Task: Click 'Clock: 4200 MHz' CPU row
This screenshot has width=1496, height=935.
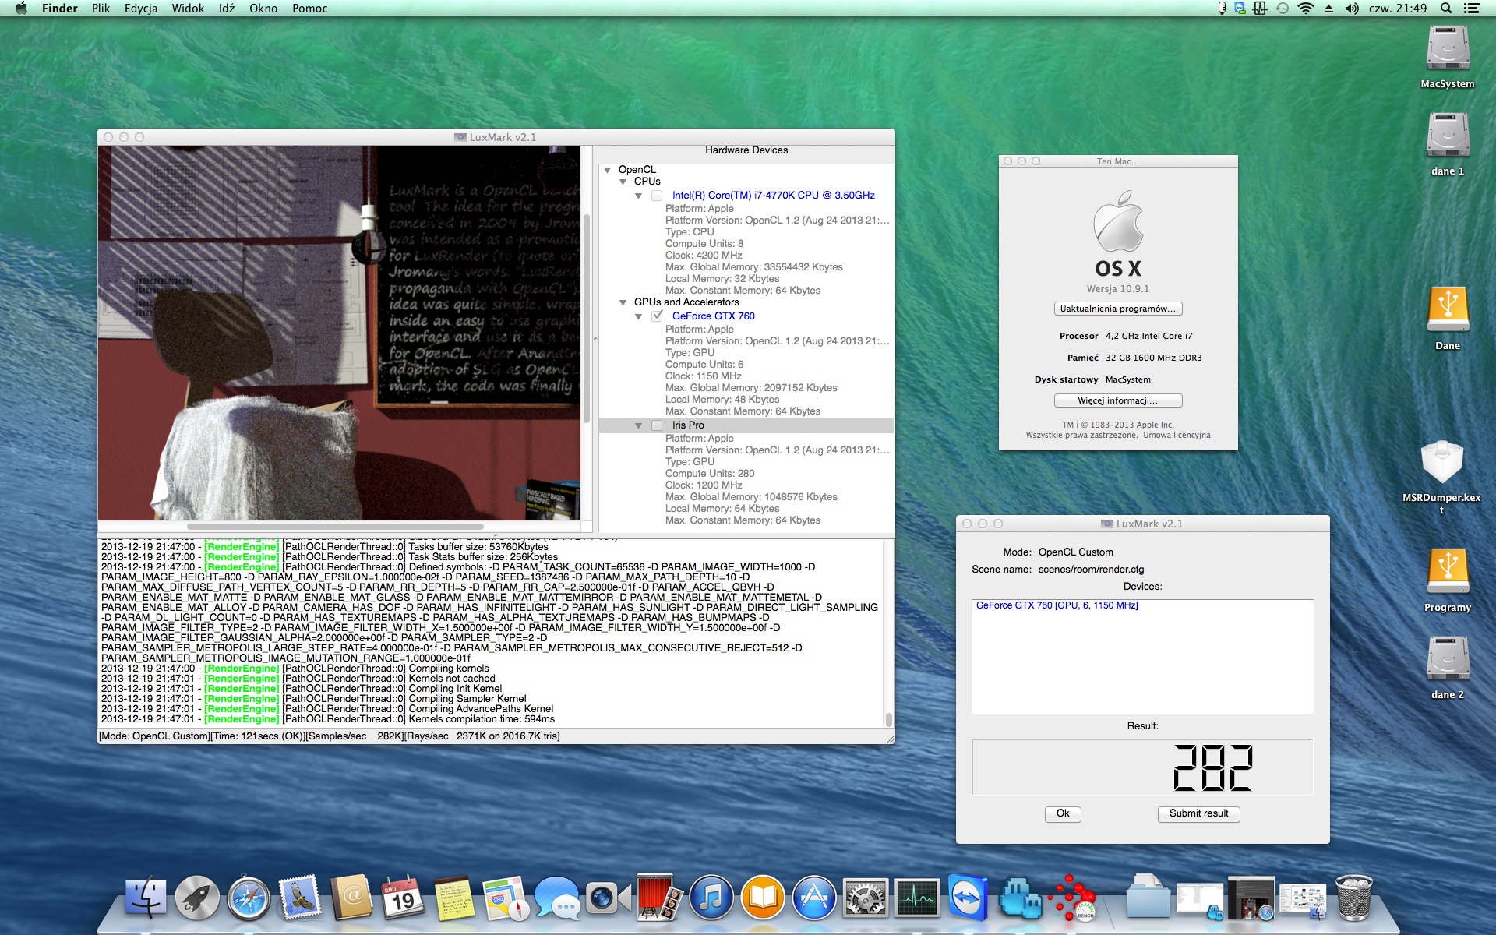Action: point(704,256)
